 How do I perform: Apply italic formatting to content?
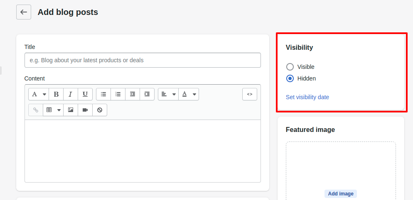pos(71,94)
